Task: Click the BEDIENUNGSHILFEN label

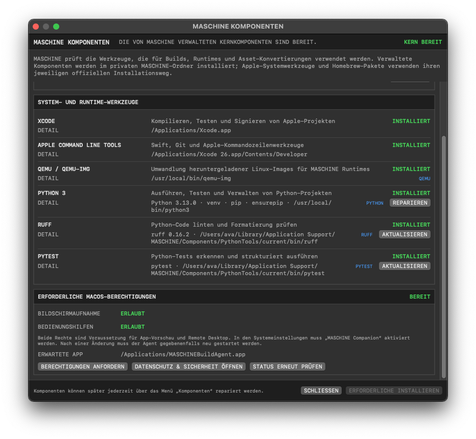Action: point(65,327)
